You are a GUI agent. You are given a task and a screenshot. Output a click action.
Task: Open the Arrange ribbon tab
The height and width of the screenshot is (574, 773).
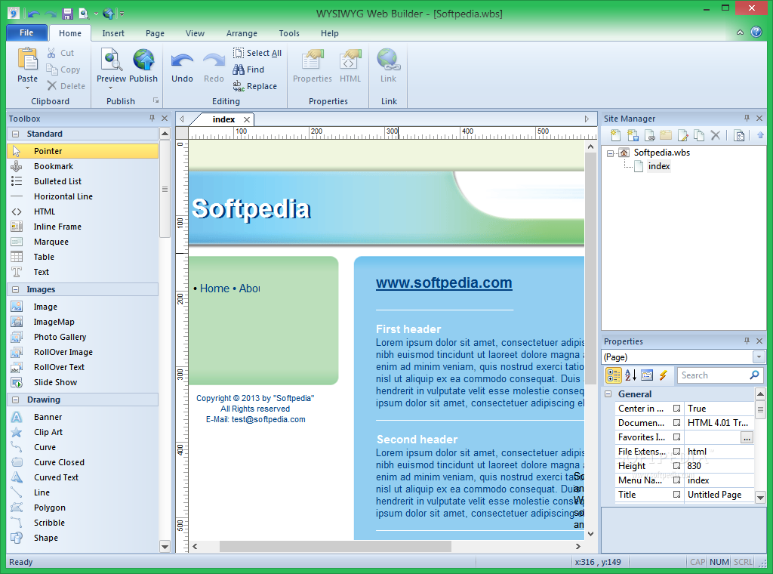(242, 33)
